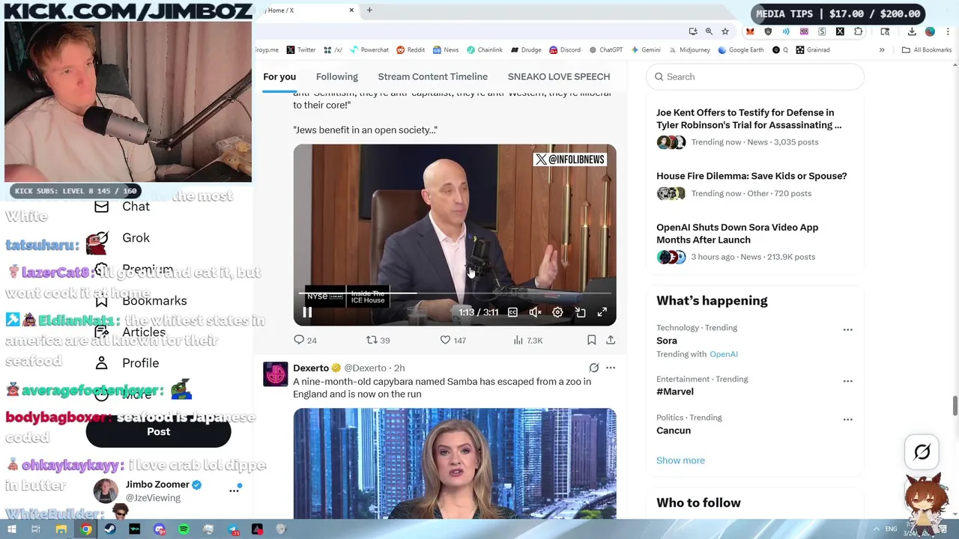Open Chrome downloads icon

912,31
